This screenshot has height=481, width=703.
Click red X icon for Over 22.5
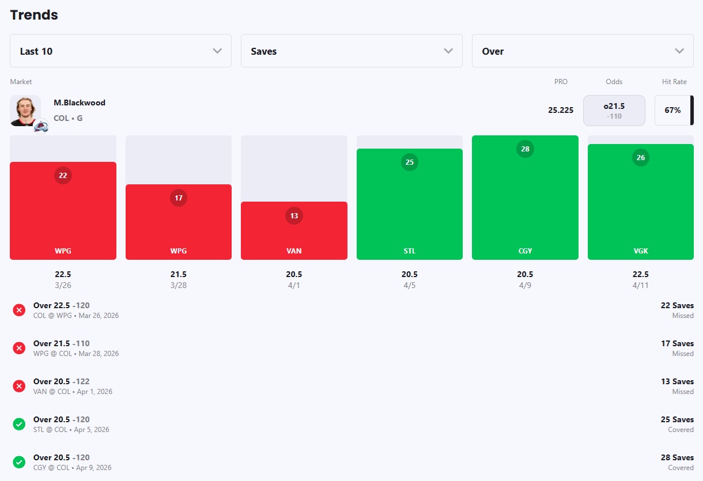point(19,310)
